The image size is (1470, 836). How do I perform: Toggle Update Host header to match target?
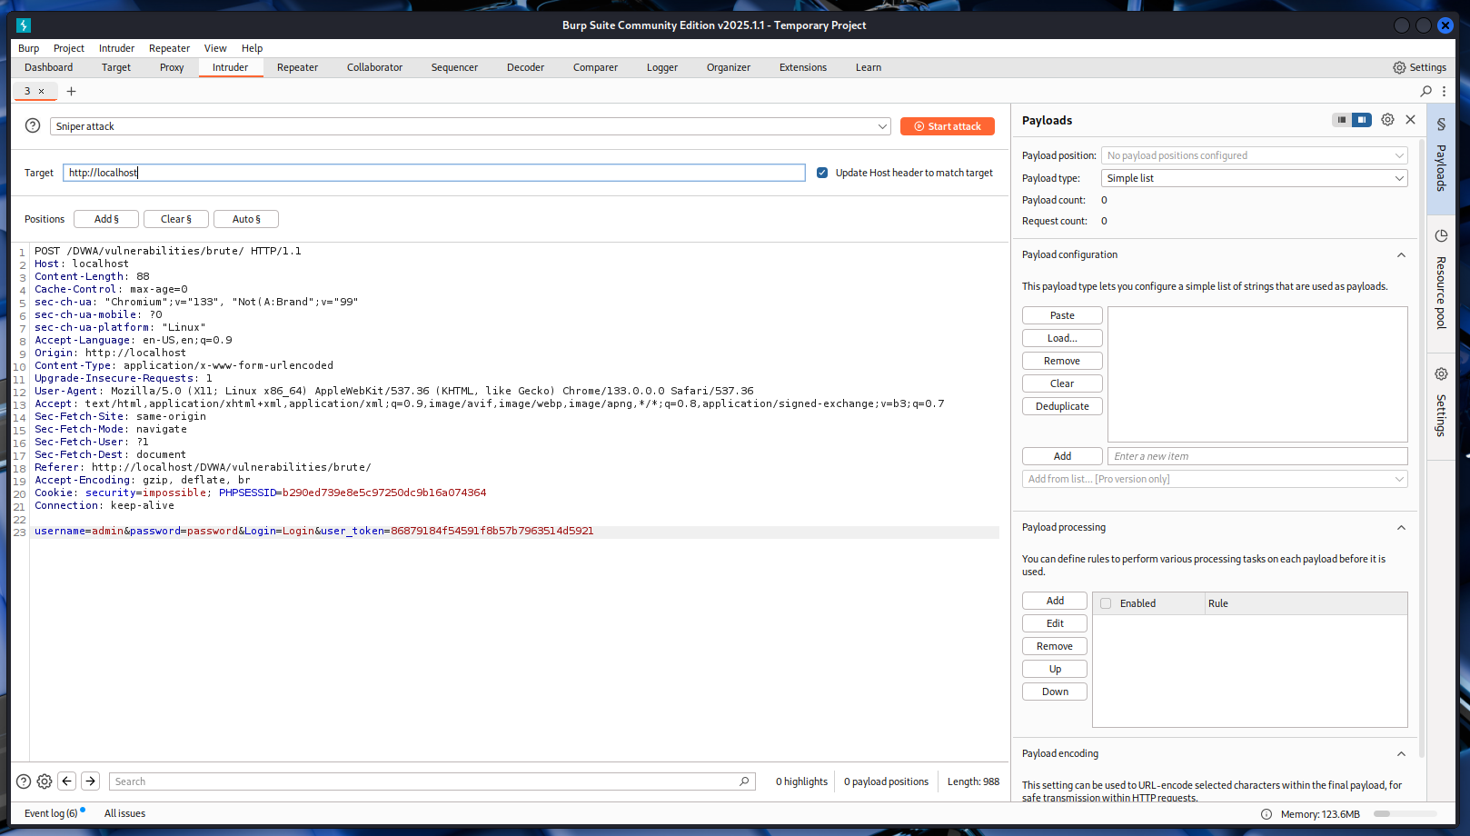click(x=822, y=173)
